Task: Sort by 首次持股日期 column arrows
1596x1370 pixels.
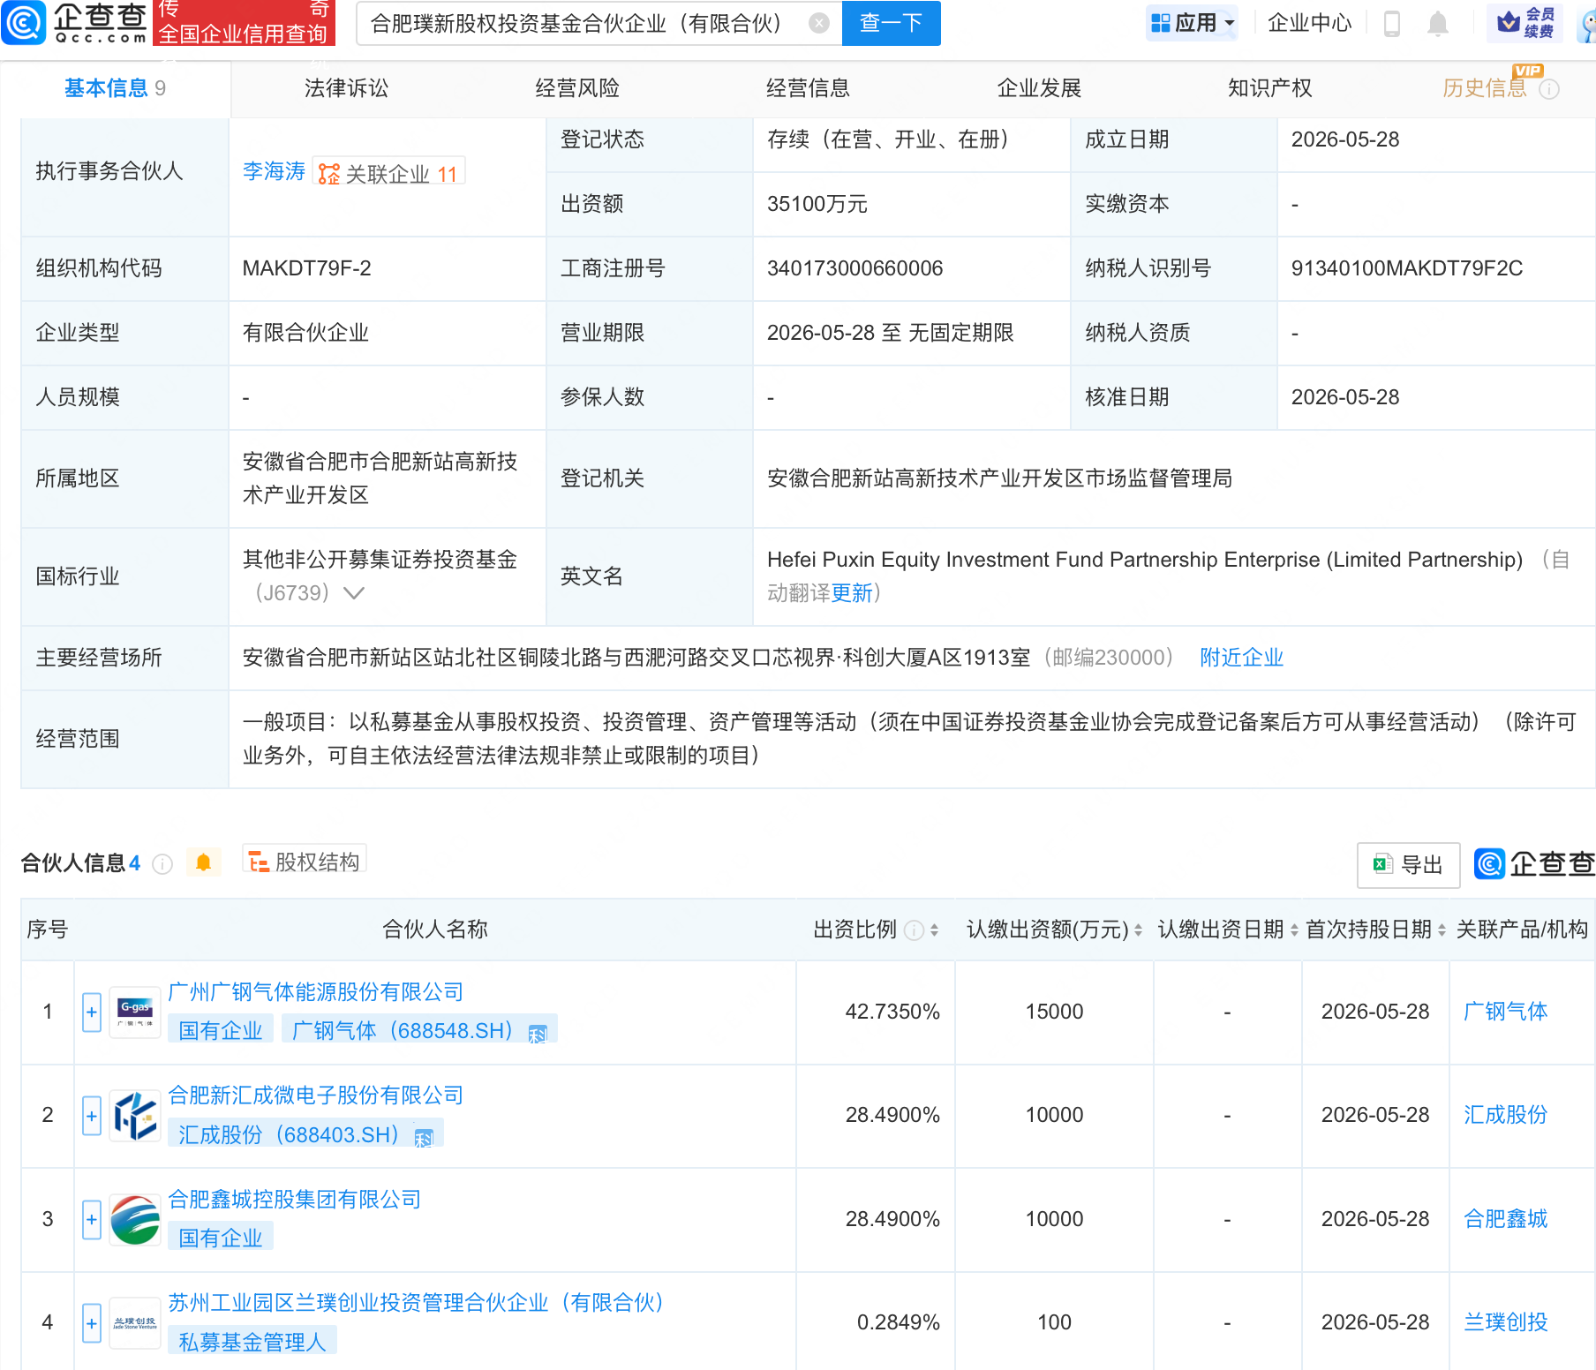Action: coord(1442,930)
